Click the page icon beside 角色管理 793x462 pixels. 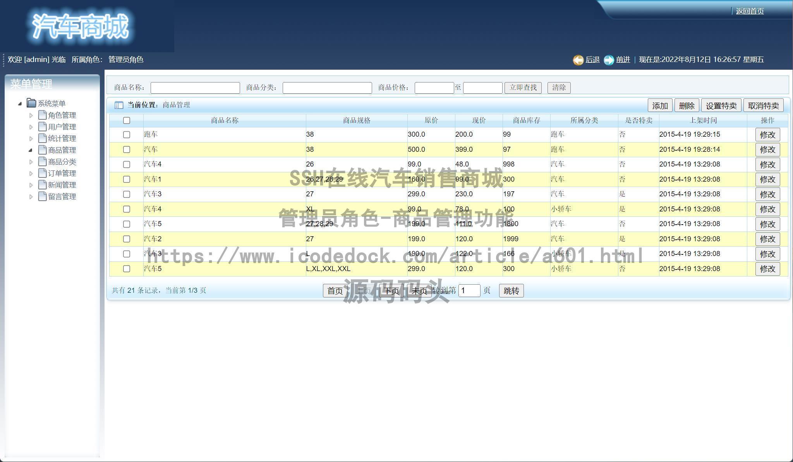coord(42,115)
